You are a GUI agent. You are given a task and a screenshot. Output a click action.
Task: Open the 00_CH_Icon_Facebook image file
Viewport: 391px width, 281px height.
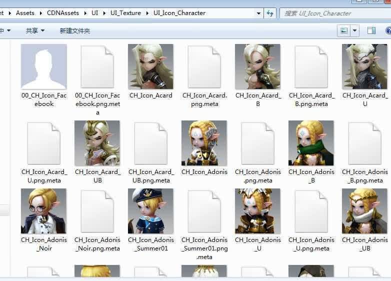coord(44,66)
